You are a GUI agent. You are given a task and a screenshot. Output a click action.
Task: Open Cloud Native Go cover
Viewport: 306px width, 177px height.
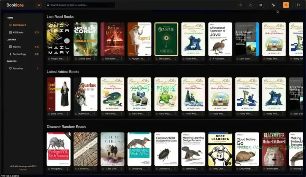point(247,149)
